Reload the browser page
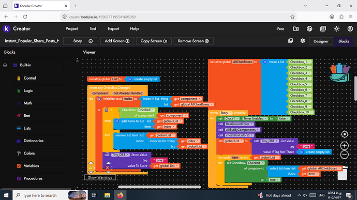357x200 pixels. [25, 17]
